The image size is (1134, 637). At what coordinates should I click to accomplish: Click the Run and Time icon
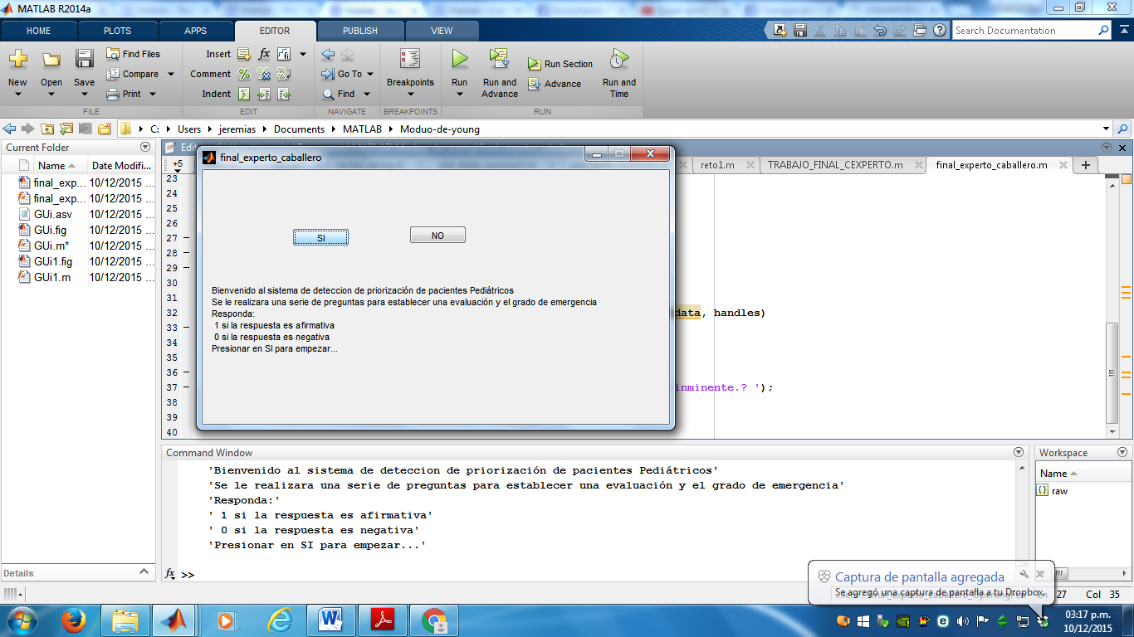pyautogui.click(x=619, y=59)
